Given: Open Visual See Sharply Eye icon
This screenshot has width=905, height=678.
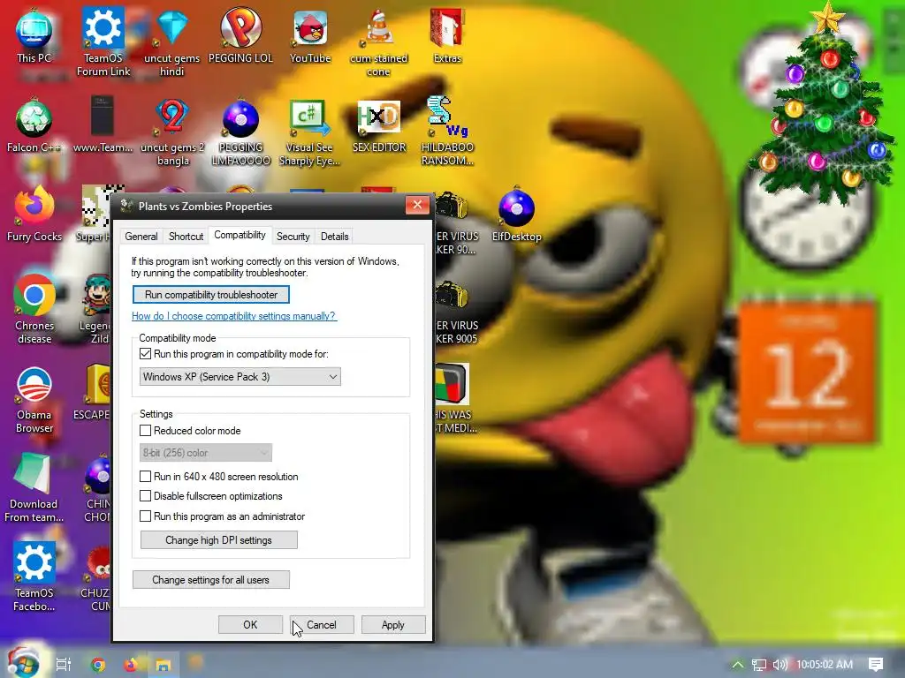Looking at the screenshot, I should pos(309,132).
